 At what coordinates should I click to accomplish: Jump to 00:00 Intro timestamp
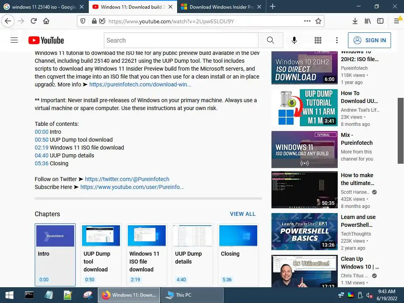(x=41, y=132)
